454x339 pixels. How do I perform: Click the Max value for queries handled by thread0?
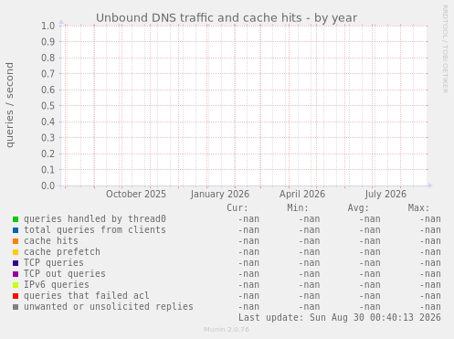430,219
